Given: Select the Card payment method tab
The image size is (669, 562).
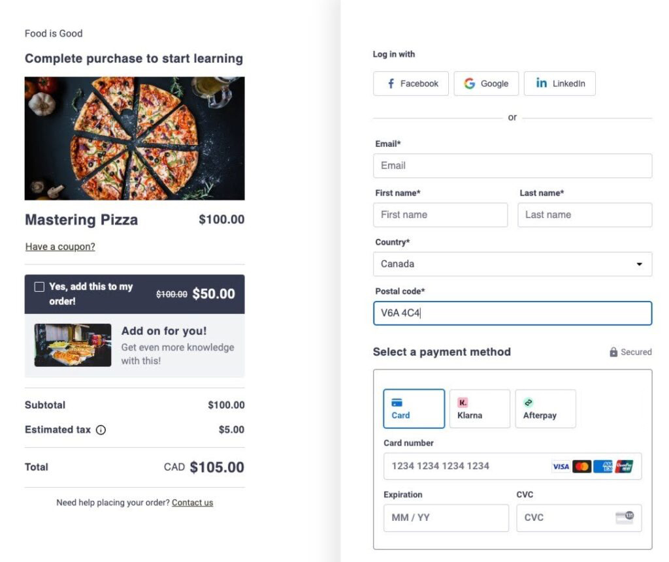Looking at the screenshot, I should pos(414,409).
